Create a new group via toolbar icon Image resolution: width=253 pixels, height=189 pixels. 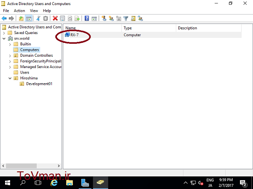tap(111, 18)
